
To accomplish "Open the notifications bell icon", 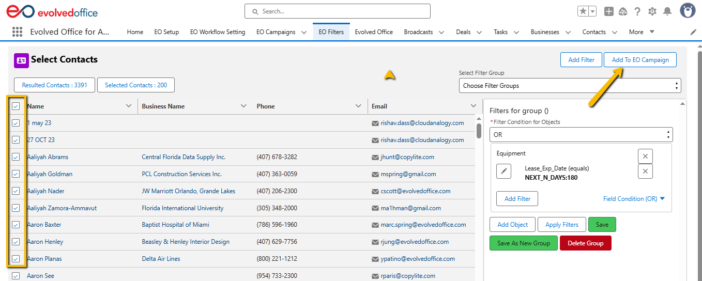I will (x=667, y=11).
